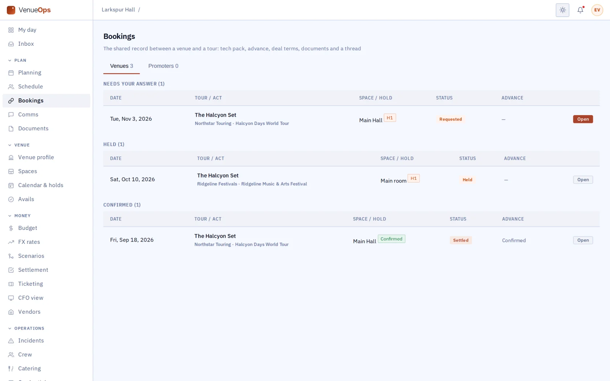Screen dimensions: 610x381
Task: Click the Settled status badge
Action: pos(461,240)
